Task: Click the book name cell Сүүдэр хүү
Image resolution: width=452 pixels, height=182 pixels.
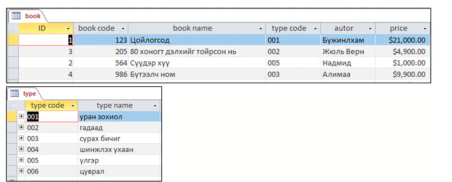Action: 197,63
